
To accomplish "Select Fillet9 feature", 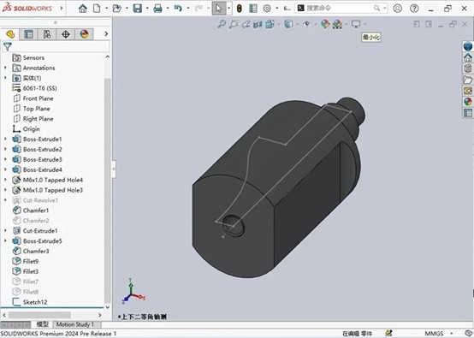I will point(31,261).
